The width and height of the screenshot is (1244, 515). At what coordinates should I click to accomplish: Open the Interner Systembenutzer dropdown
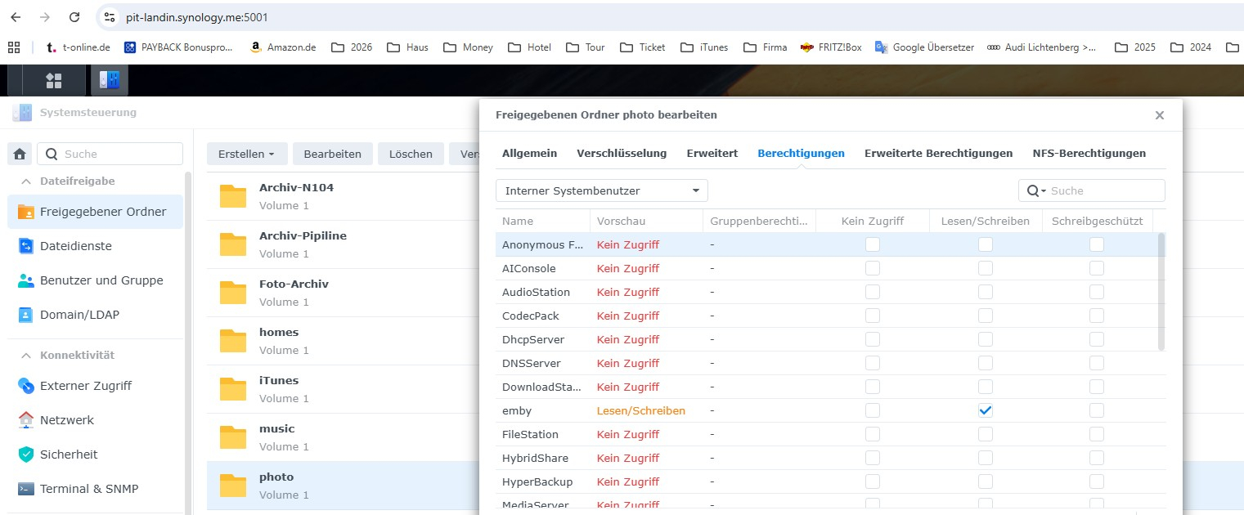[x=601, y=190]
